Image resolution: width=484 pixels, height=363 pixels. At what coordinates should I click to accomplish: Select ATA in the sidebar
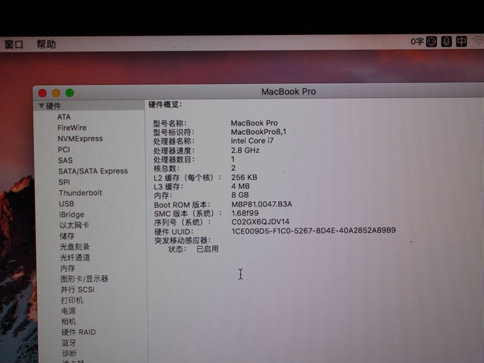(64, 117)
